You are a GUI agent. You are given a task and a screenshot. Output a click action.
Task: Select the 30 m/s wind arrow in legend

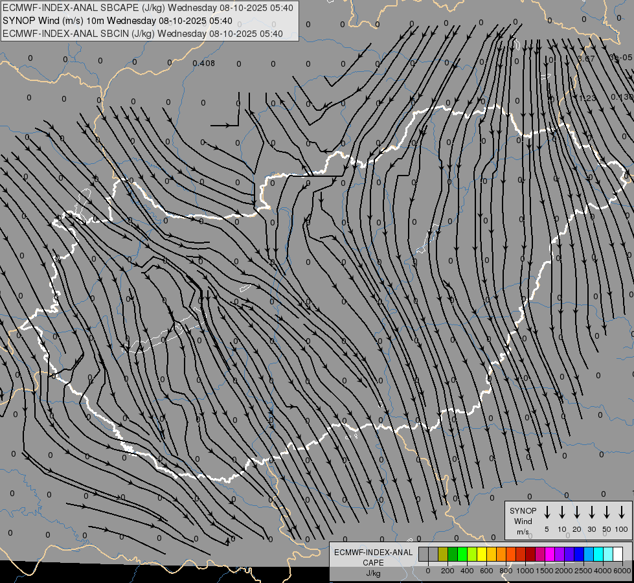tap(592, 512)
